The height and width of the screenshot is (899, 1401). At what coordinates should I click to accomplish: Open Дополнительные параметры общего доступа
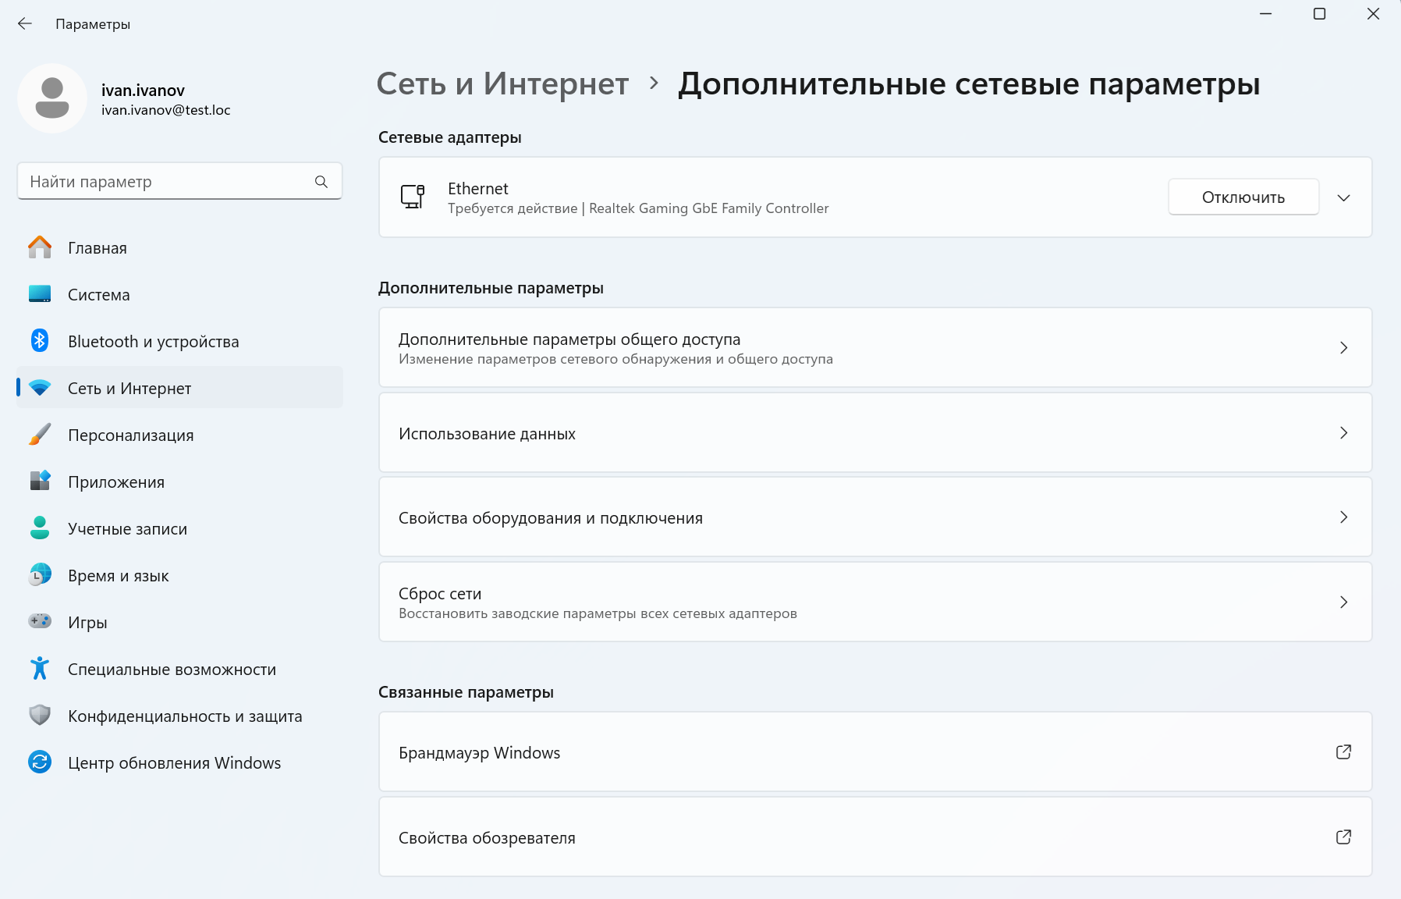tap(874, 347)
